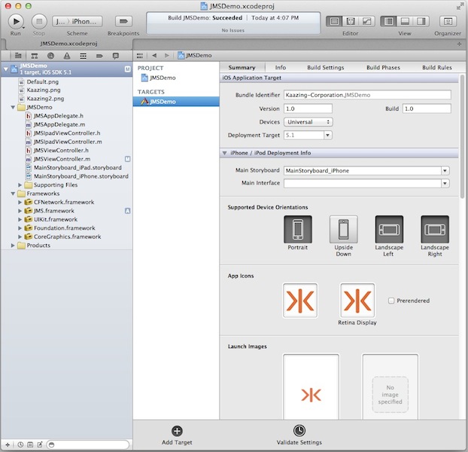
Task: Select the Standard editor view
Action: click(334, 21)
